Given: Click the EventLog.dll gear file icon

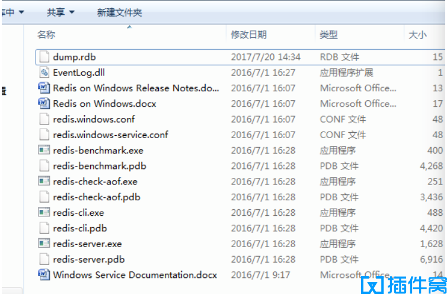Looking at the screenshot, I should pyautogui.click(x=44, y=72).
